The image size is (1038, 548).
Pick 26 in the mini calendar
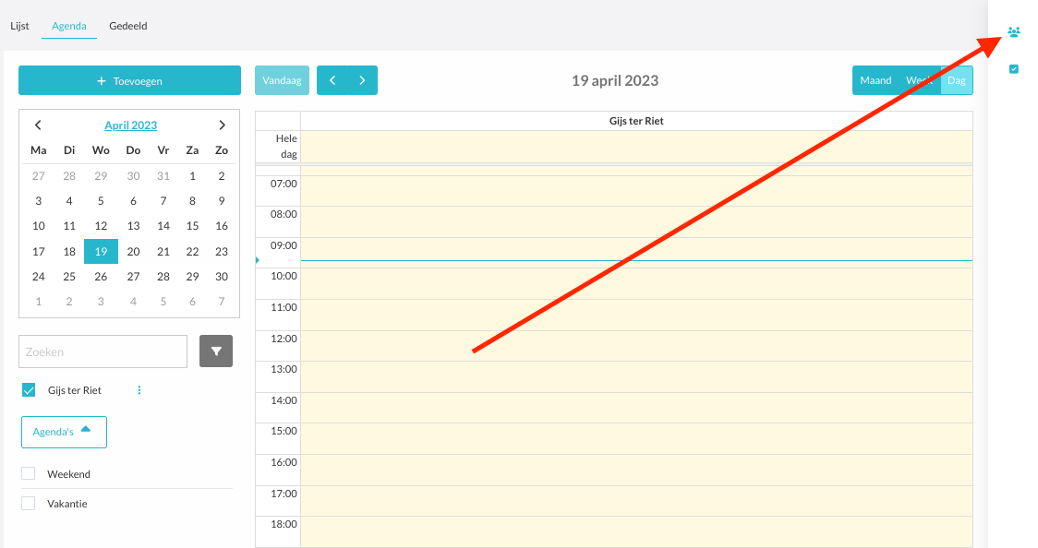pos(101,277)
